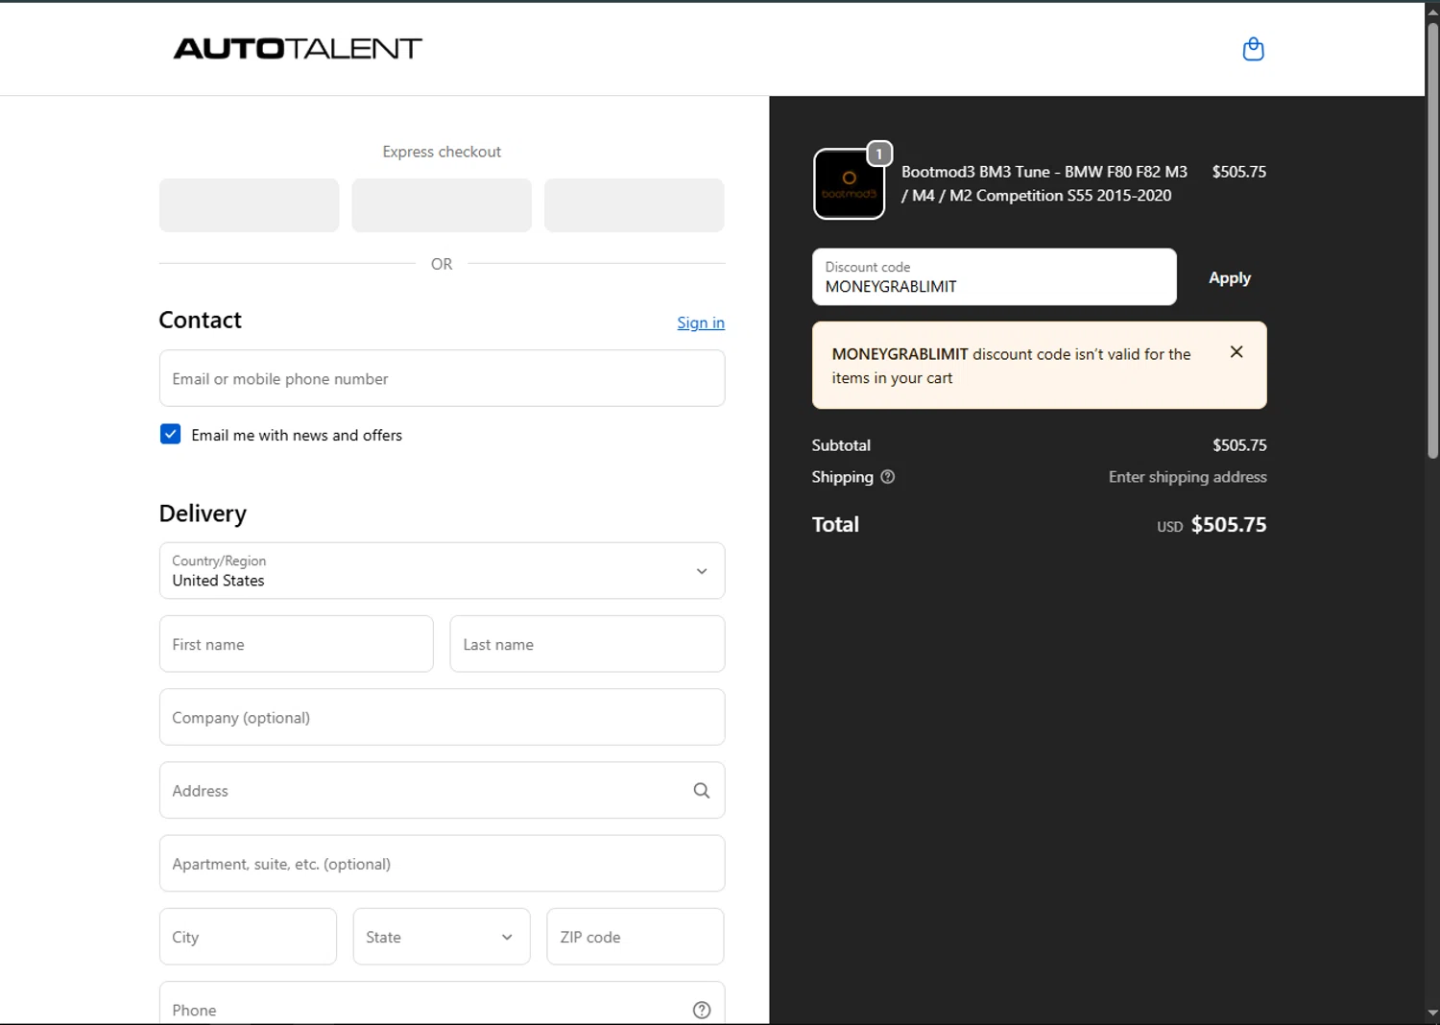The image size is (1440, 1025).
Task: Click the first express checkout button
Action: [x=250, y=205]
